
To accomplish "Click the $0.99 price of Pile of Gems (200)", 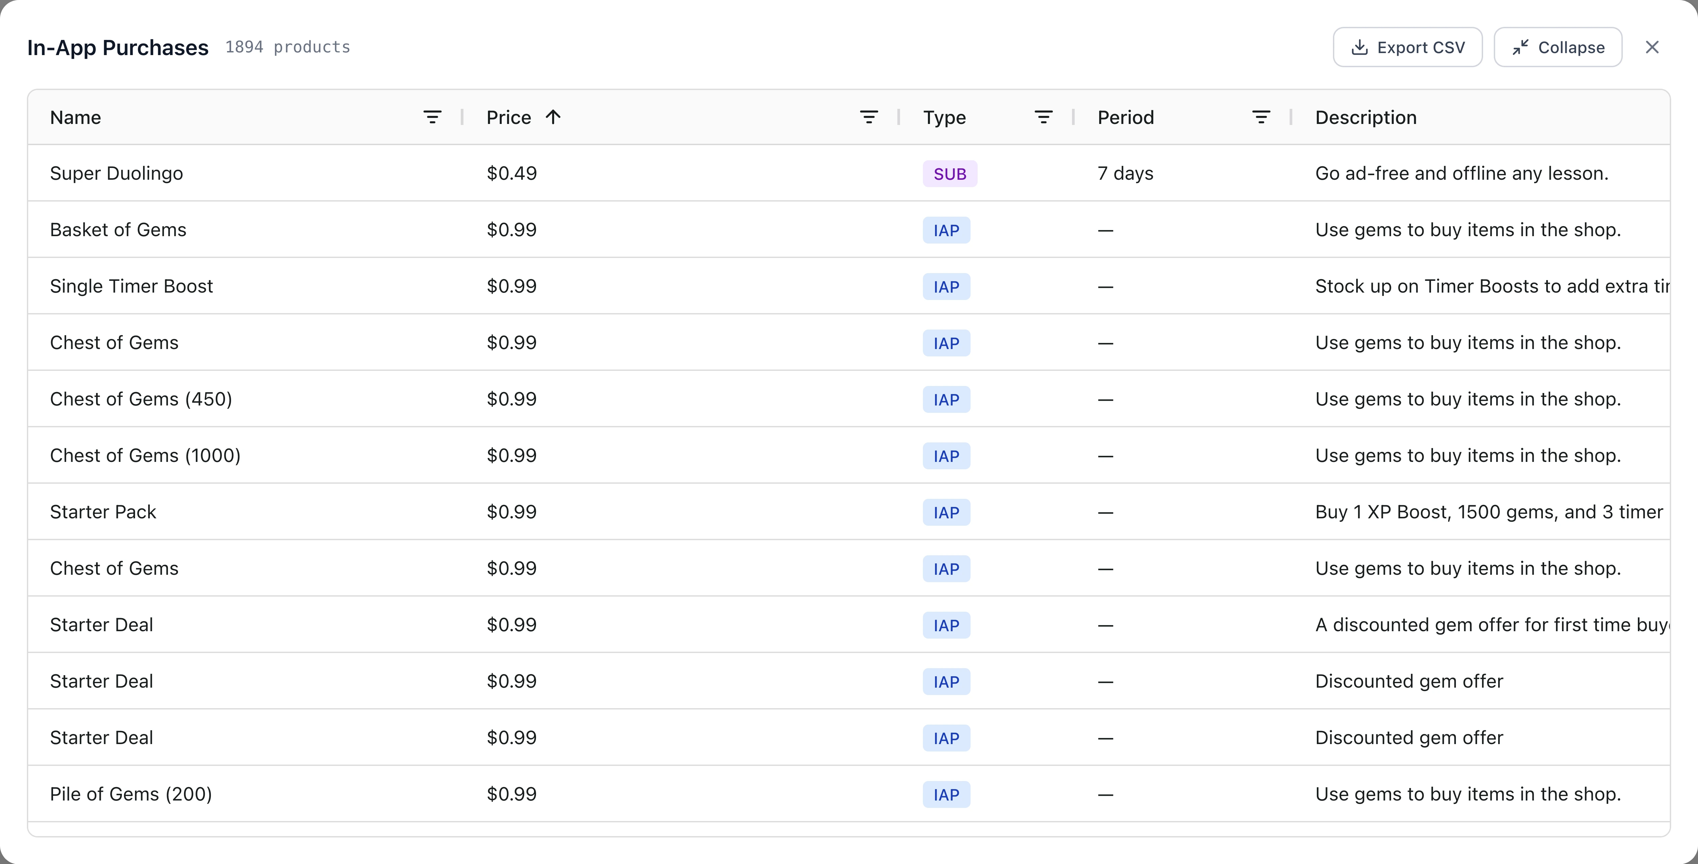I will (511, 794).
